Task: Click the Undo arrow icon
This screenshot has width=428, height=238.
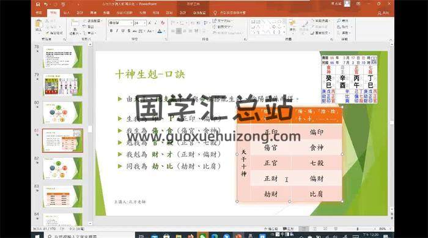Action: (46, 4)
